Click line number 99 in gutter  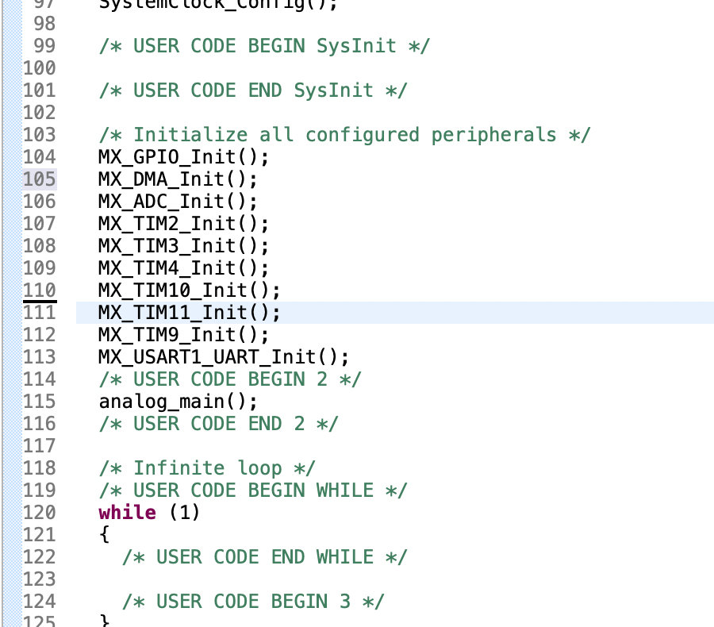(x=44, y=46)
